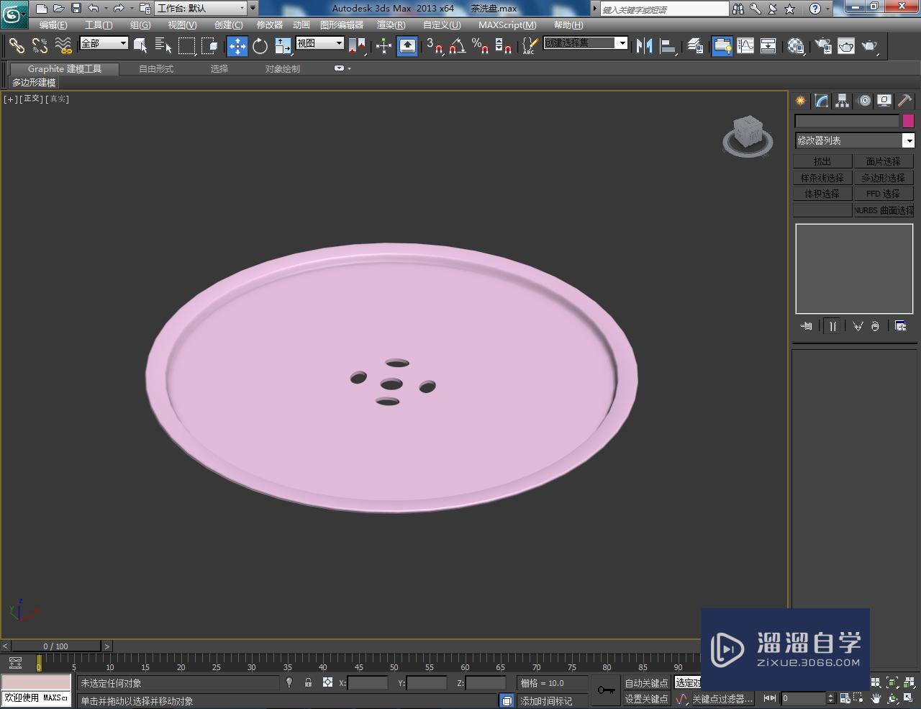Click 设置关键点 set key button

pyautogui.click(x=646, y=699)
